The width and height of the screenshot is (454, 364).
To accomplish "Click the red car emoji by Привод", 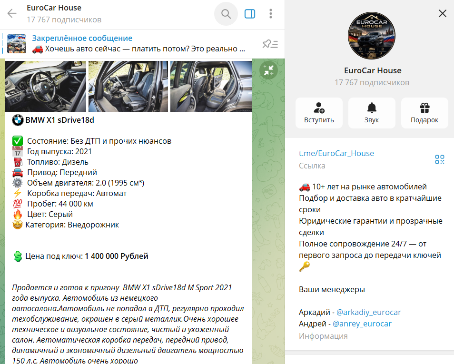I will (x=18, y=173).
